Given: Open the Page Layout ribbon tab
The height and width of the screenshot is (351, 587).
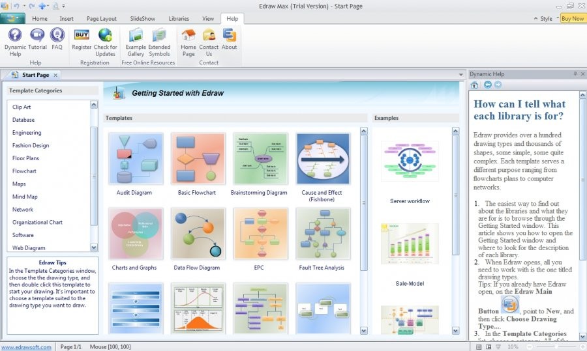Looking at the screenshot, I should click(102, 19).
